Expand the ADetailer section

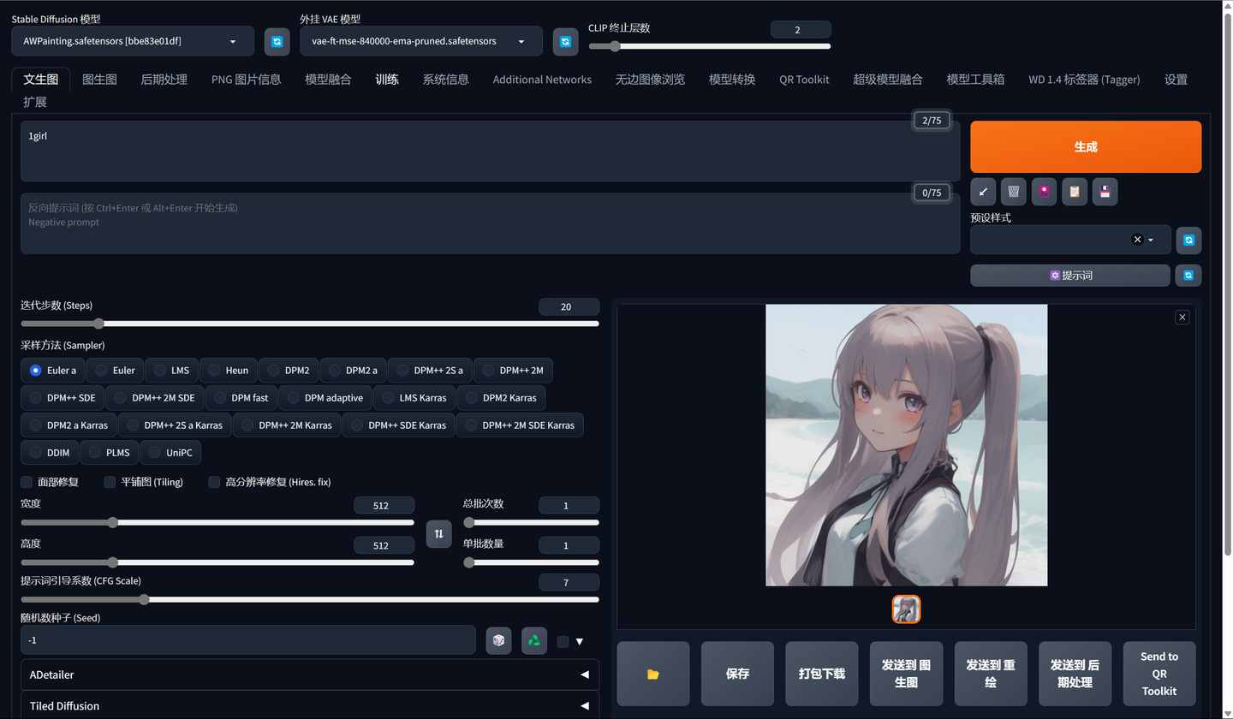(x=310, y=674)
